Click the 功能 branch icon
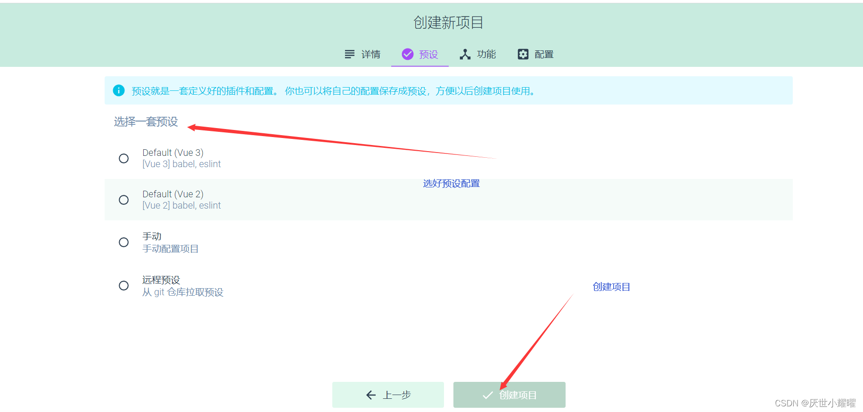Viewport: 863px width, 412px height. pos(465,54)
